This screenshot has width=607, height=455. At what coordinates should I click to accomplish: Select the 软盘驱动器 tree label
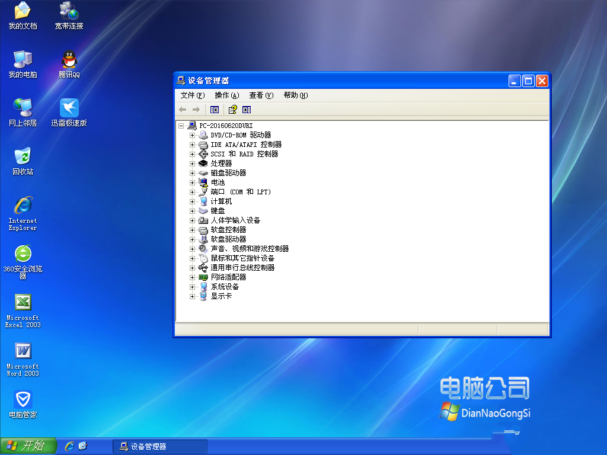coord(228,239)
